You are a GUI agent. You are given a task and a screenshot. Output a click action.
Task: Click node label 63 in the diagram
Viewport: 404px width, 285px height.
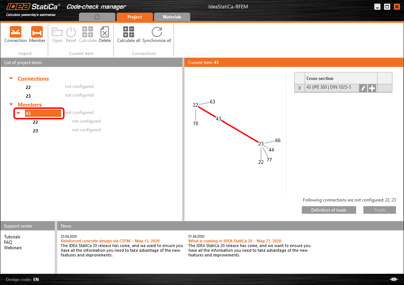(212, 102)
